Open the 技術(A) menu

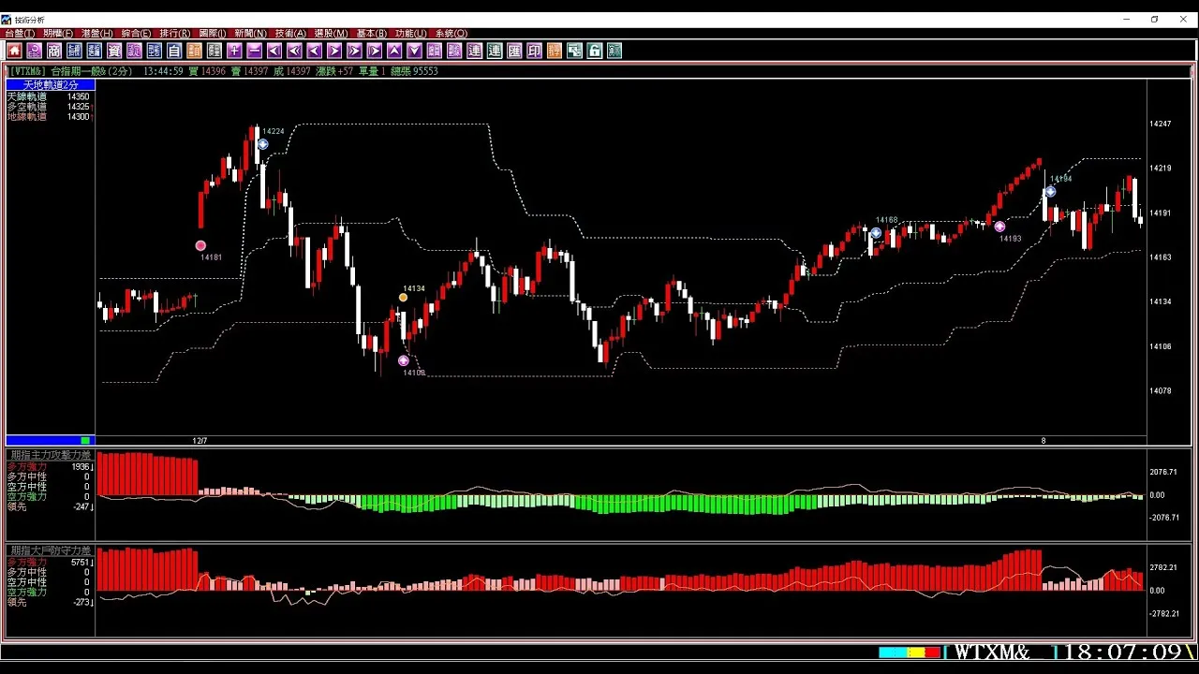[291, 34]
